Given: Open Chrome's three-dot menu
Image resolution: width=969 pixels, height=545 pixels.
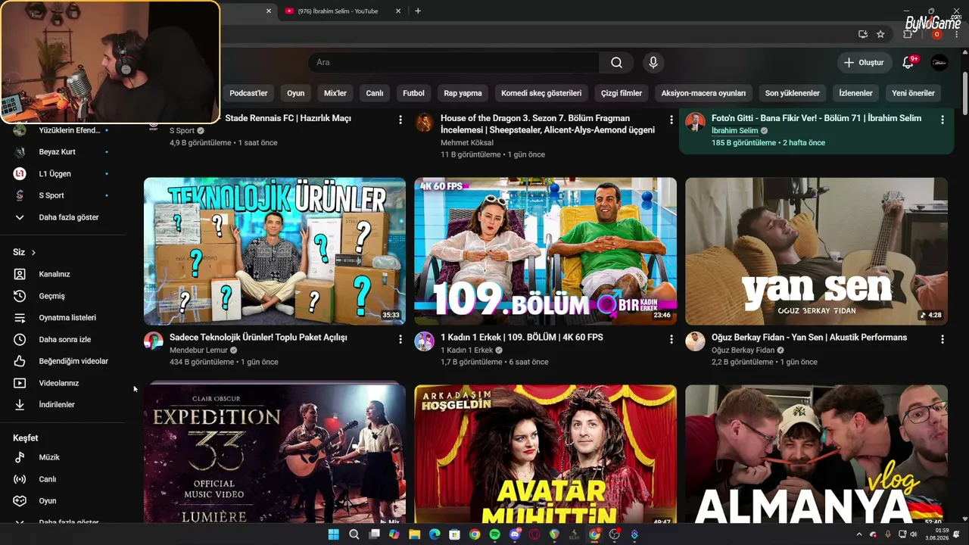Looking at the screenshot, I should point(956,34).
